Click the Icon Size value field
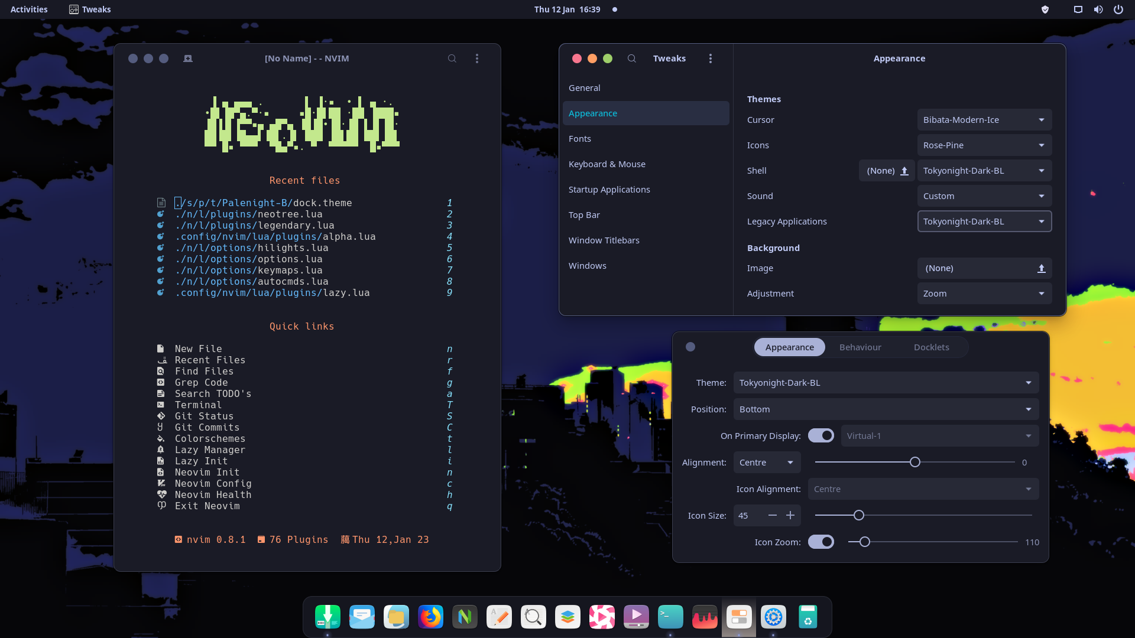 [x=748, y=516]
